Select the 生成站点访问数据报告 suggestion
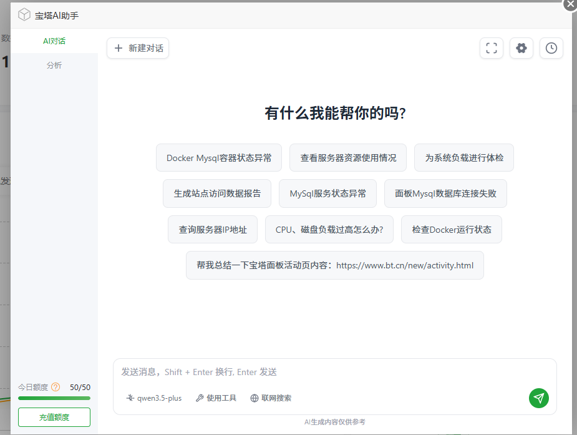The width and height of the screenshot is (577, 435). [x=217, y=193]
